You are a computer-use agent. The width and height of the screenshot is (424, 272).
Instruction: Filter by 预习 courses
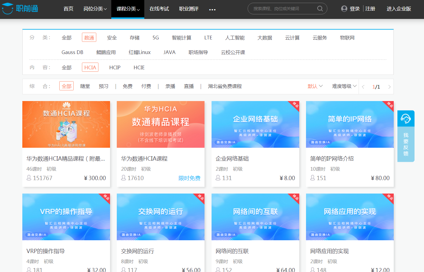[x=104, y=86]
